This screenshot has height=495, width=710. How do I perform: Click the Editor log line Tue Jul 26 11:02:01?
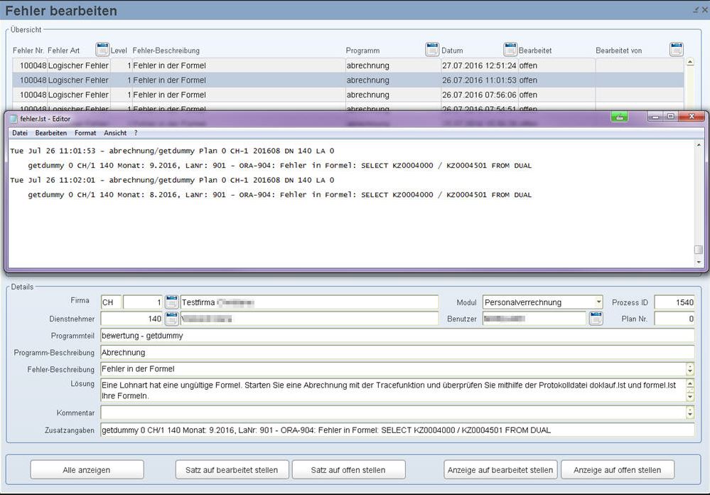(172, 180)
